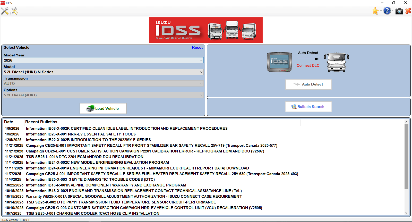Click the wrench and screwdriver tools icon
The width and height of the screenshot is (412, 222).
point(5,11)
